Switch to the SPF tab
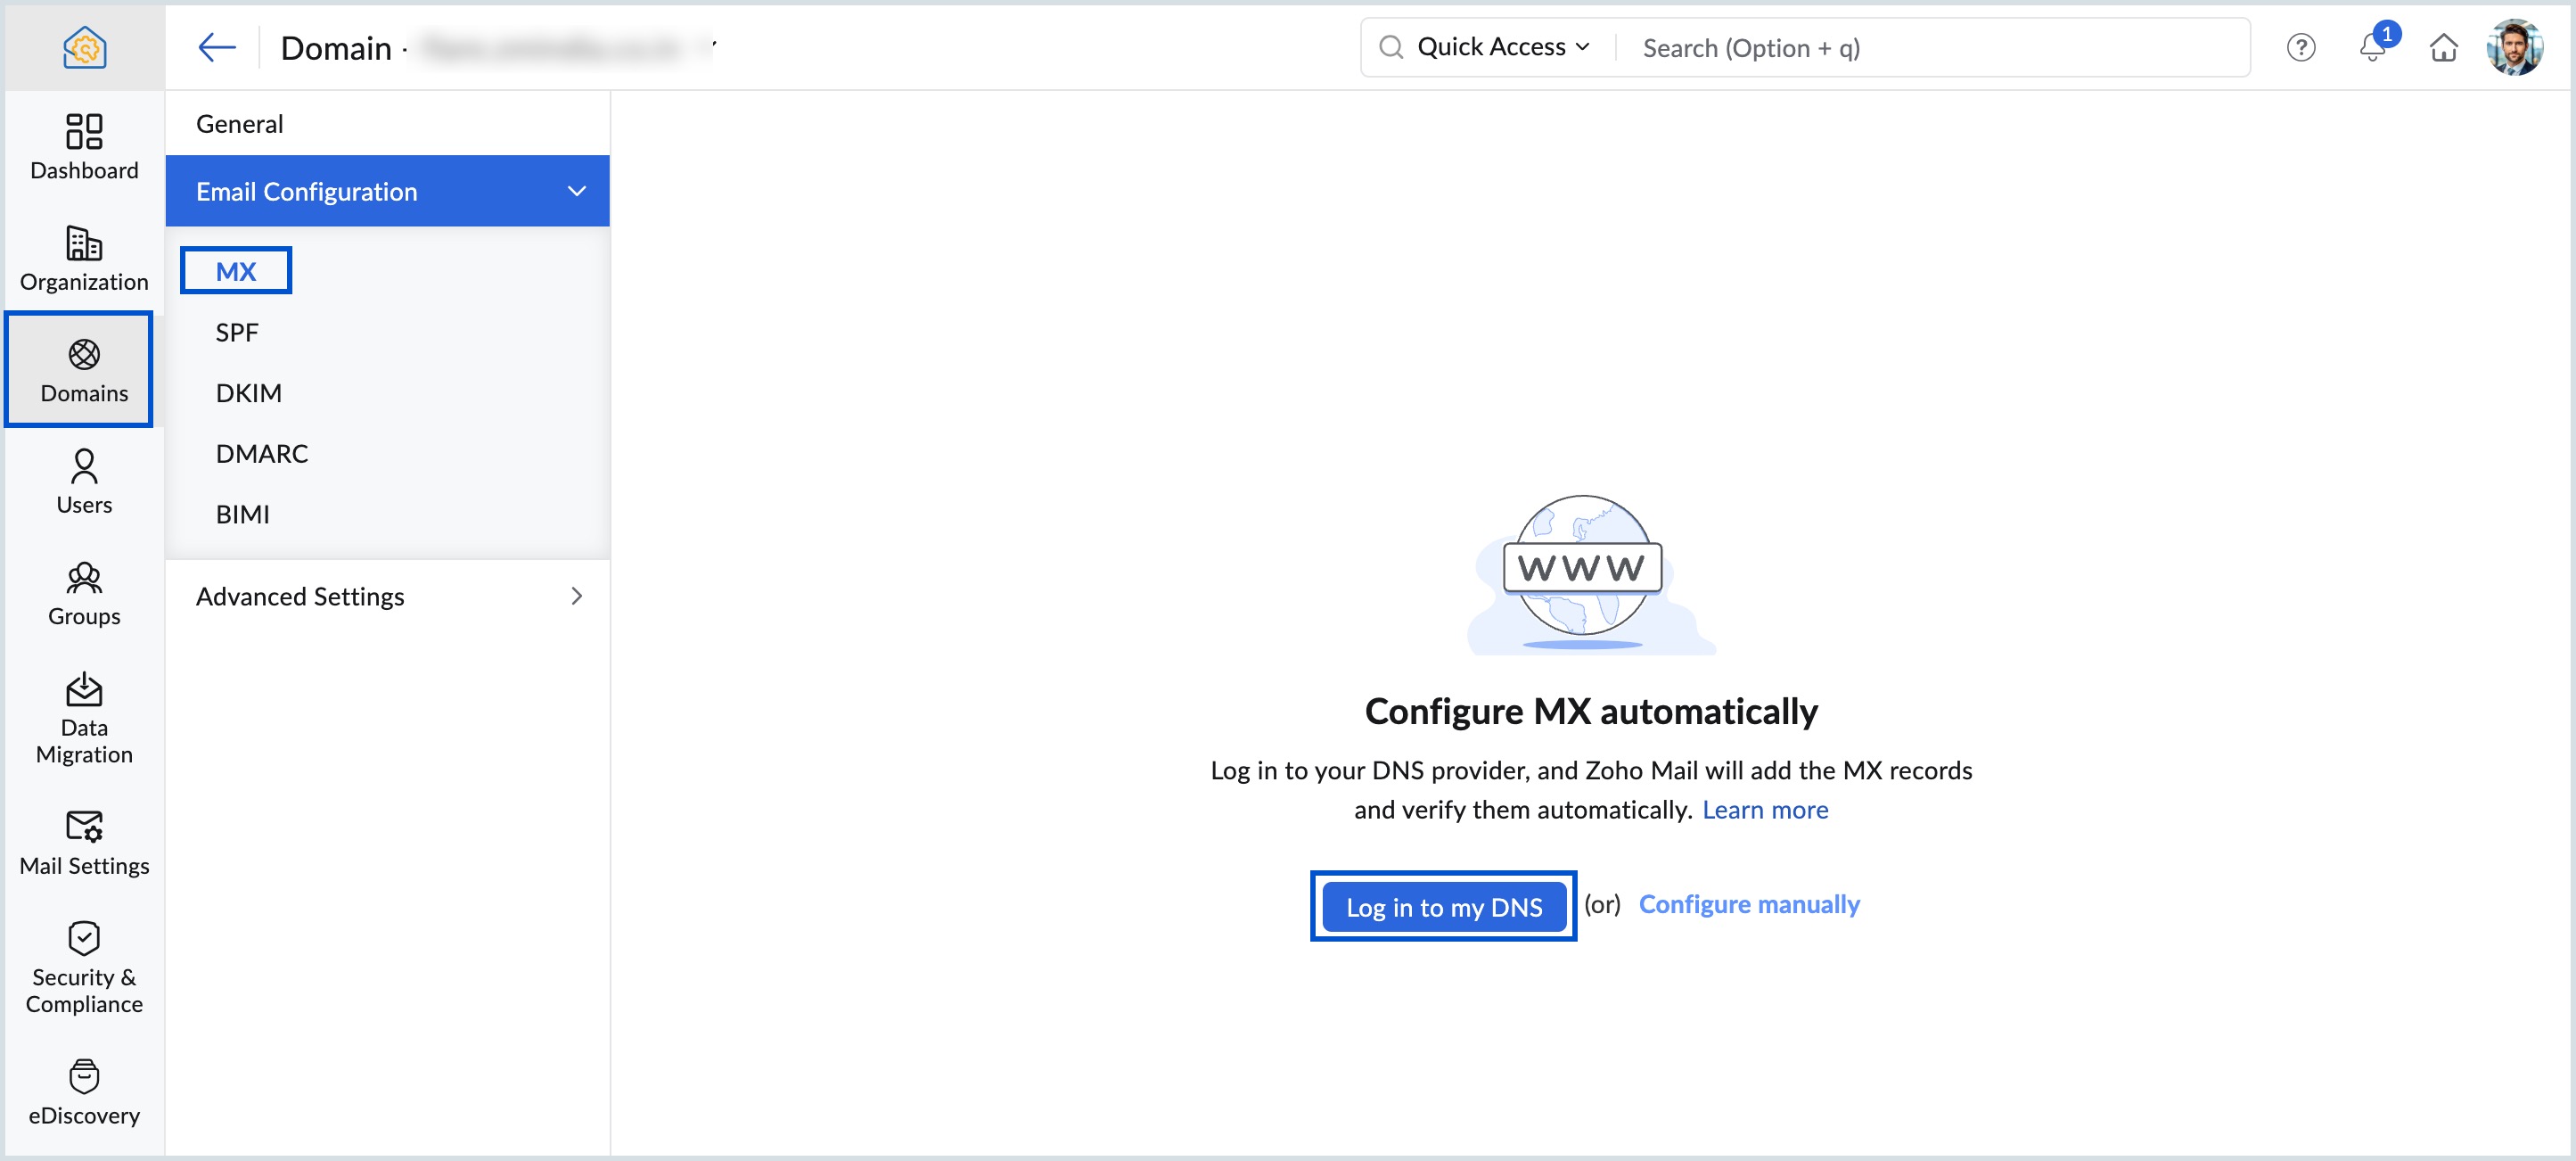 236,331
